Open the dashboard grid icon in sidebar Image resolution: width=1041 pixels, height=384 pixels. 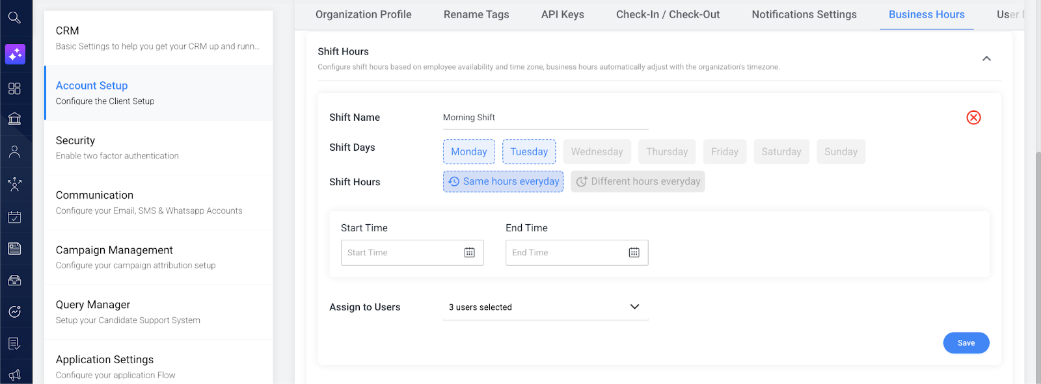(x=14, y=88)
